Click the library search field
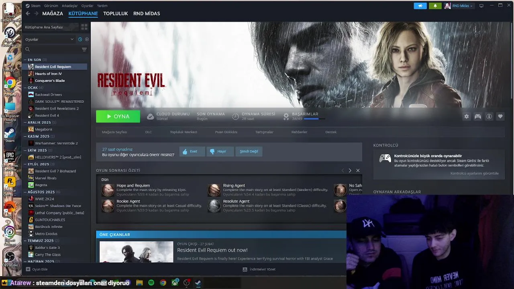This screenshot has height=289, width=514. (x=53, y=49)
